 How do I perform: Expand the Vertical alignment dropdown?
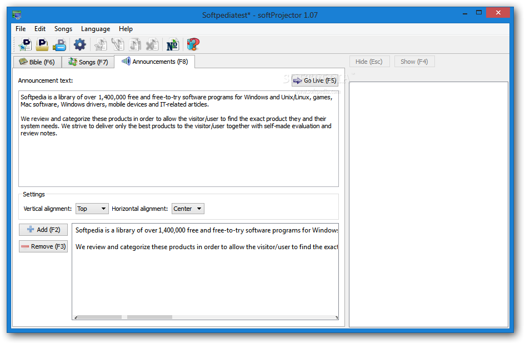tap(92, 209)
